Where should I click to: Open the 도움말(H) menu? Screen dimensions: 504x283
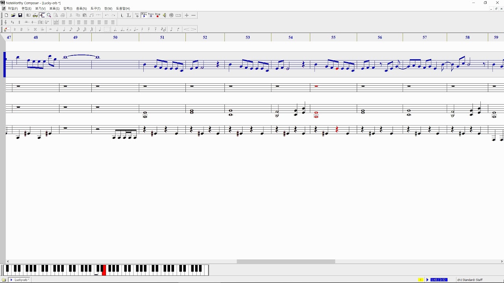(x=123, y=8)
